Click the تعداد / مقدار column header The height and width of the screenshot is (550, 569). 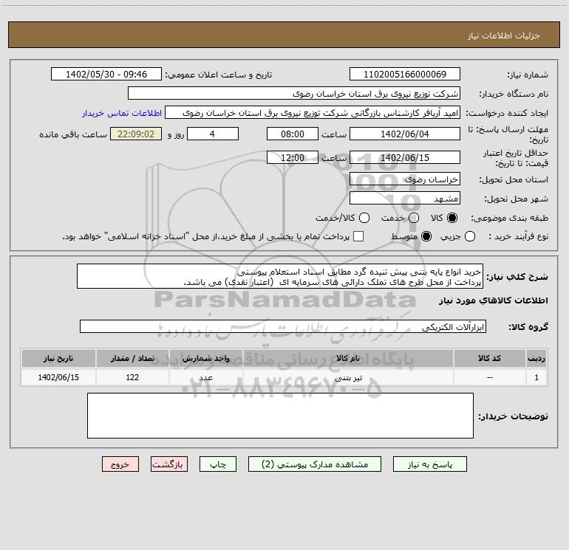pos(132,358)
